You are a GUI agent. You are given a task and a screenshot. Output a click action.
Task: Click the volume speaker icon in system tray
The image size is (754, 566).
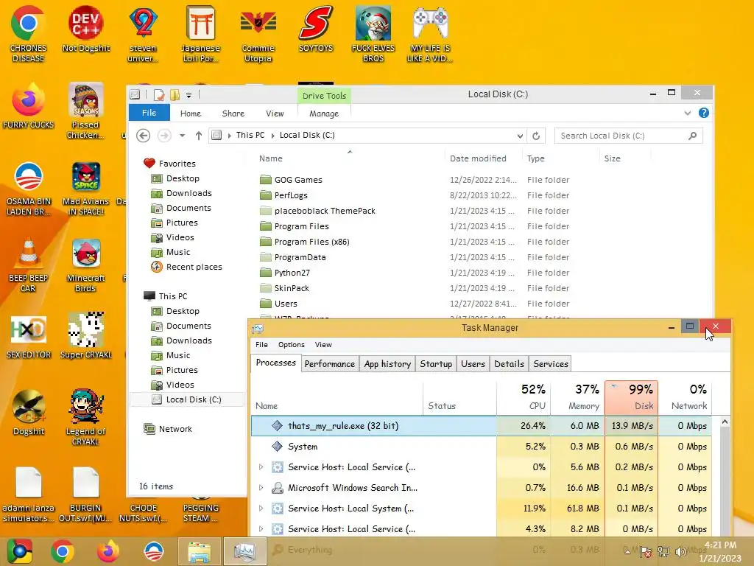coord(680,552)
